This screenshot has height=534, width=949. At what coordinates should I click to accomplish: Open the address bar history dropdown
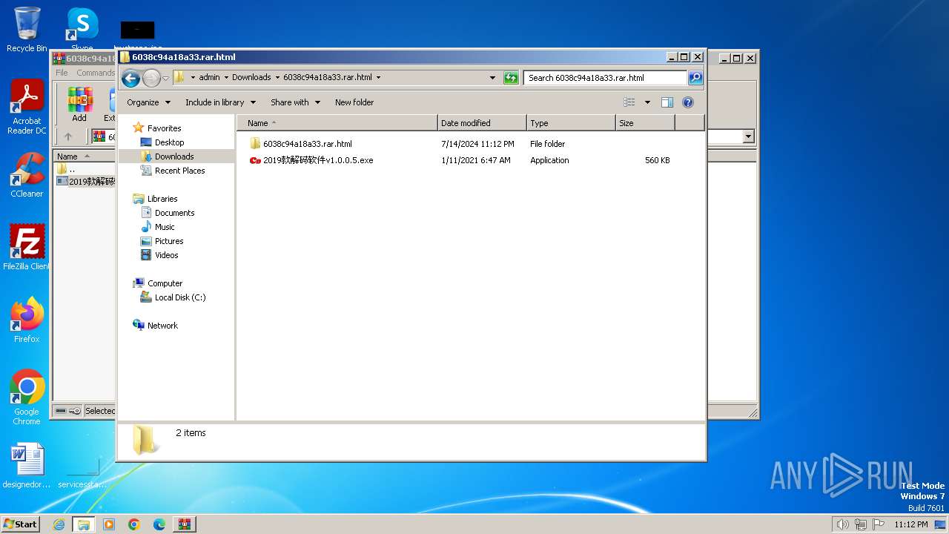492,77
